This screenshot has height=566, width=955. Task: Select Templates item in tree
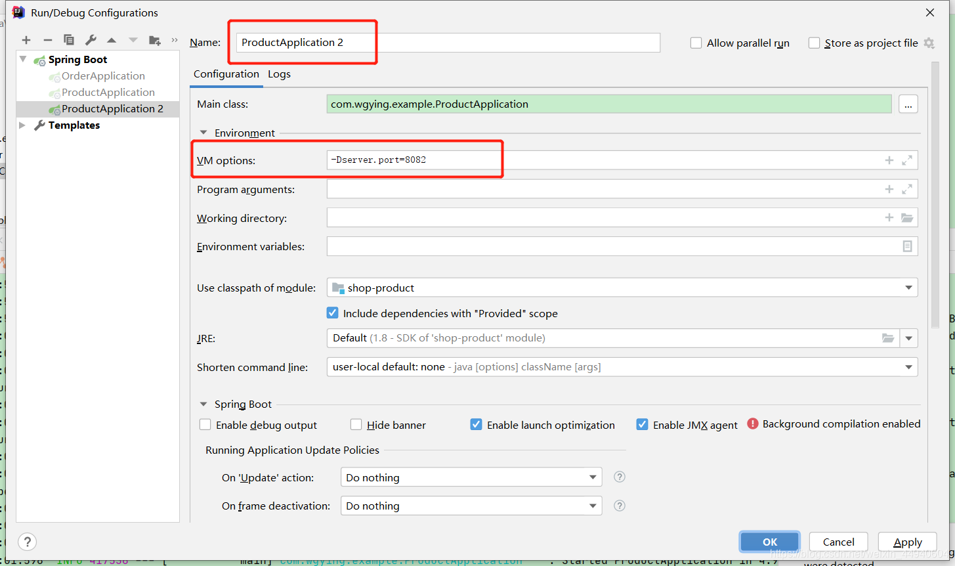[74, 125]
